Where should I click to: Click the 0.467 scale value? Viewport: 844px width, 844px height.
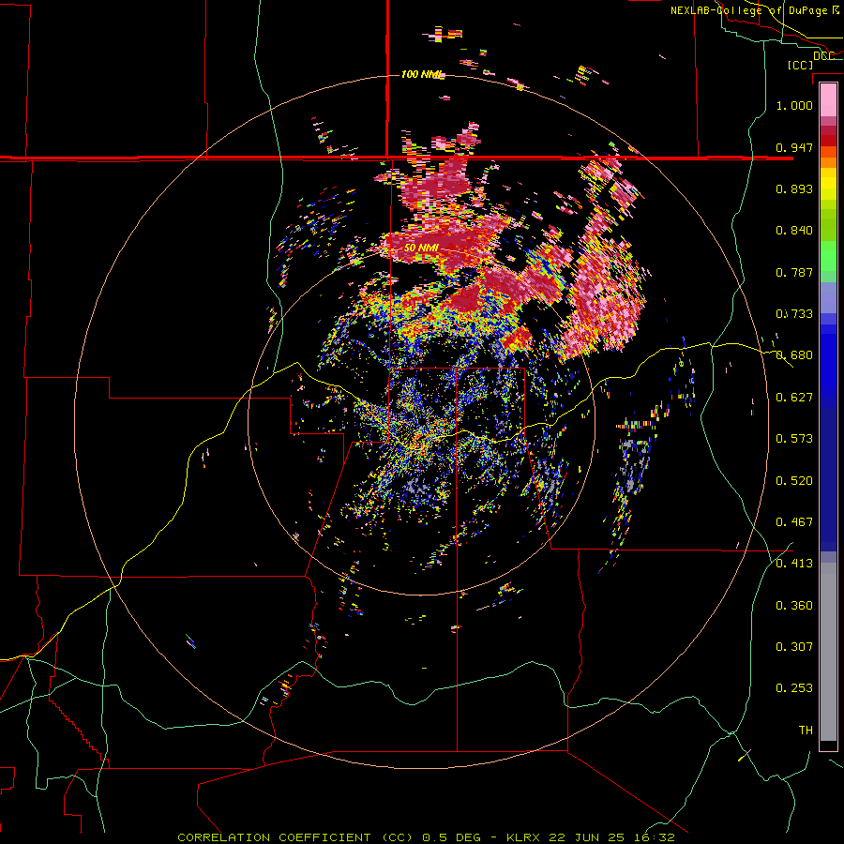[794, 521]
